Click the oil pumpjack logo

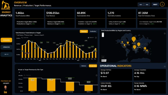(5, 5)
